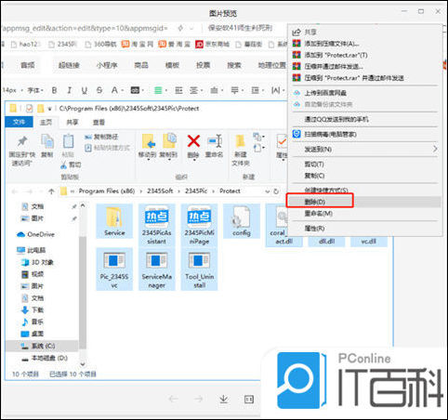This screenshot has height=420, width=448.
Task: Click the pin to quick access icon
Action: 21,141
